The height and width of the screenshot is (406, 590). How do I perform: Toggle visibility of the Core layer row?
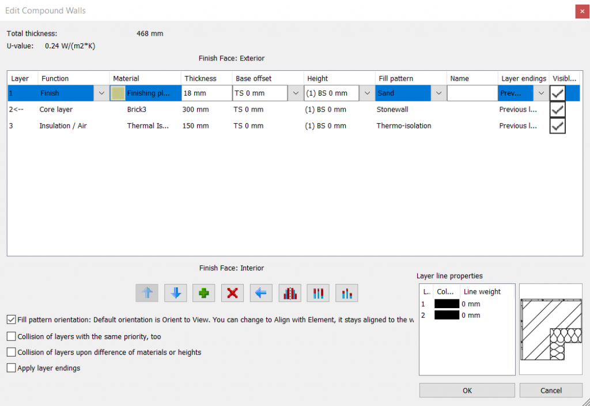[557, 109]
